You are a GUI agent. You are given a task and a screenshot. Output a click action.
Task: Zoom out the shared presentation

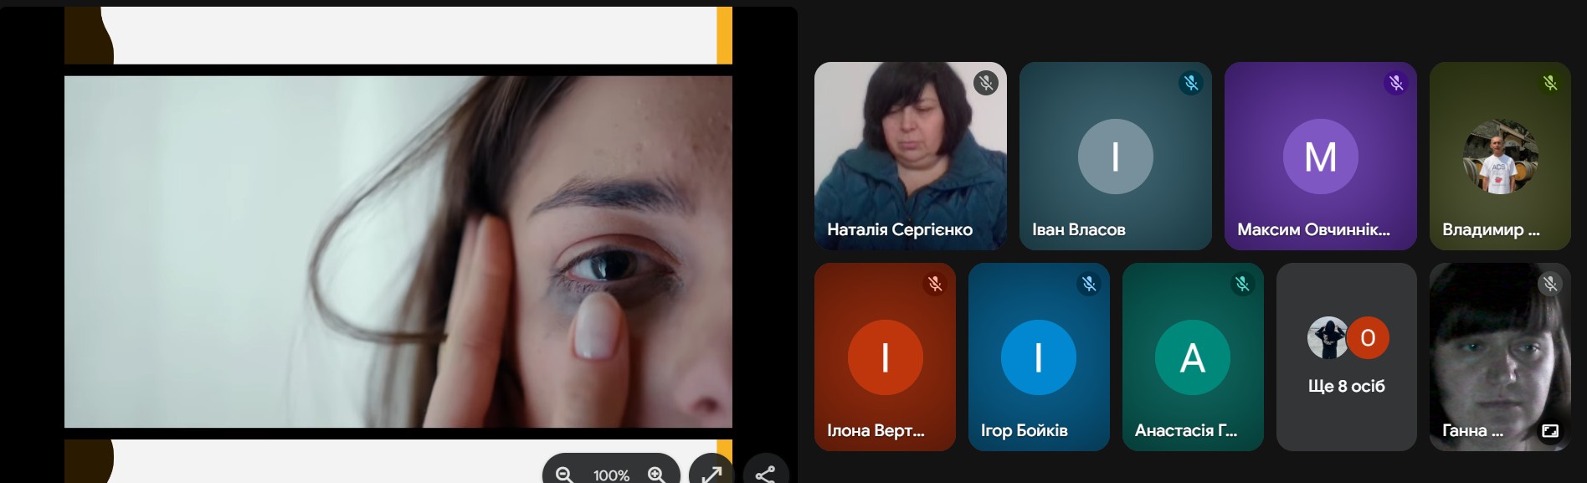(x=564, y=475)
